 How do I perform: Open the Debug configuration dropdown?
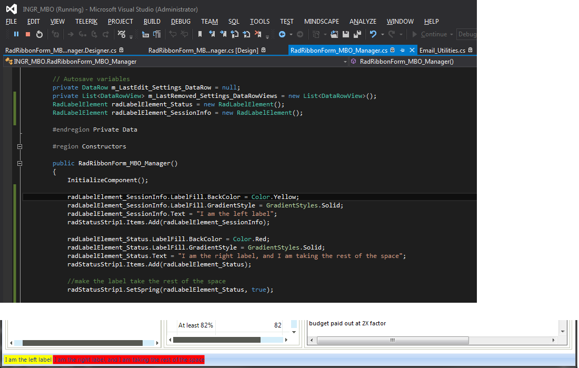point(466,34)
